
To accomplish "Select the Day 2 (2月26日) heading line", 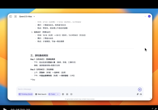I will (x=42, y=69).
